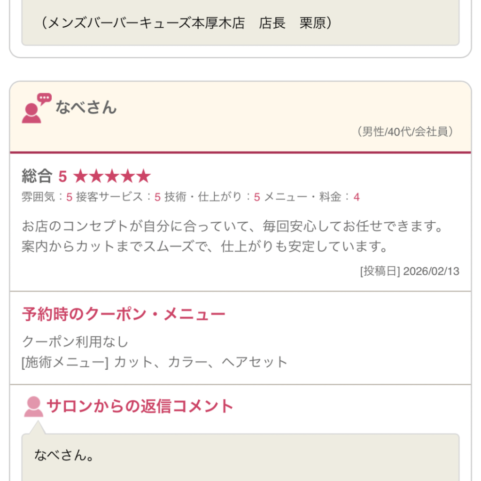Click the 予約時のクーポン・メニュー heading

point(124,315)
